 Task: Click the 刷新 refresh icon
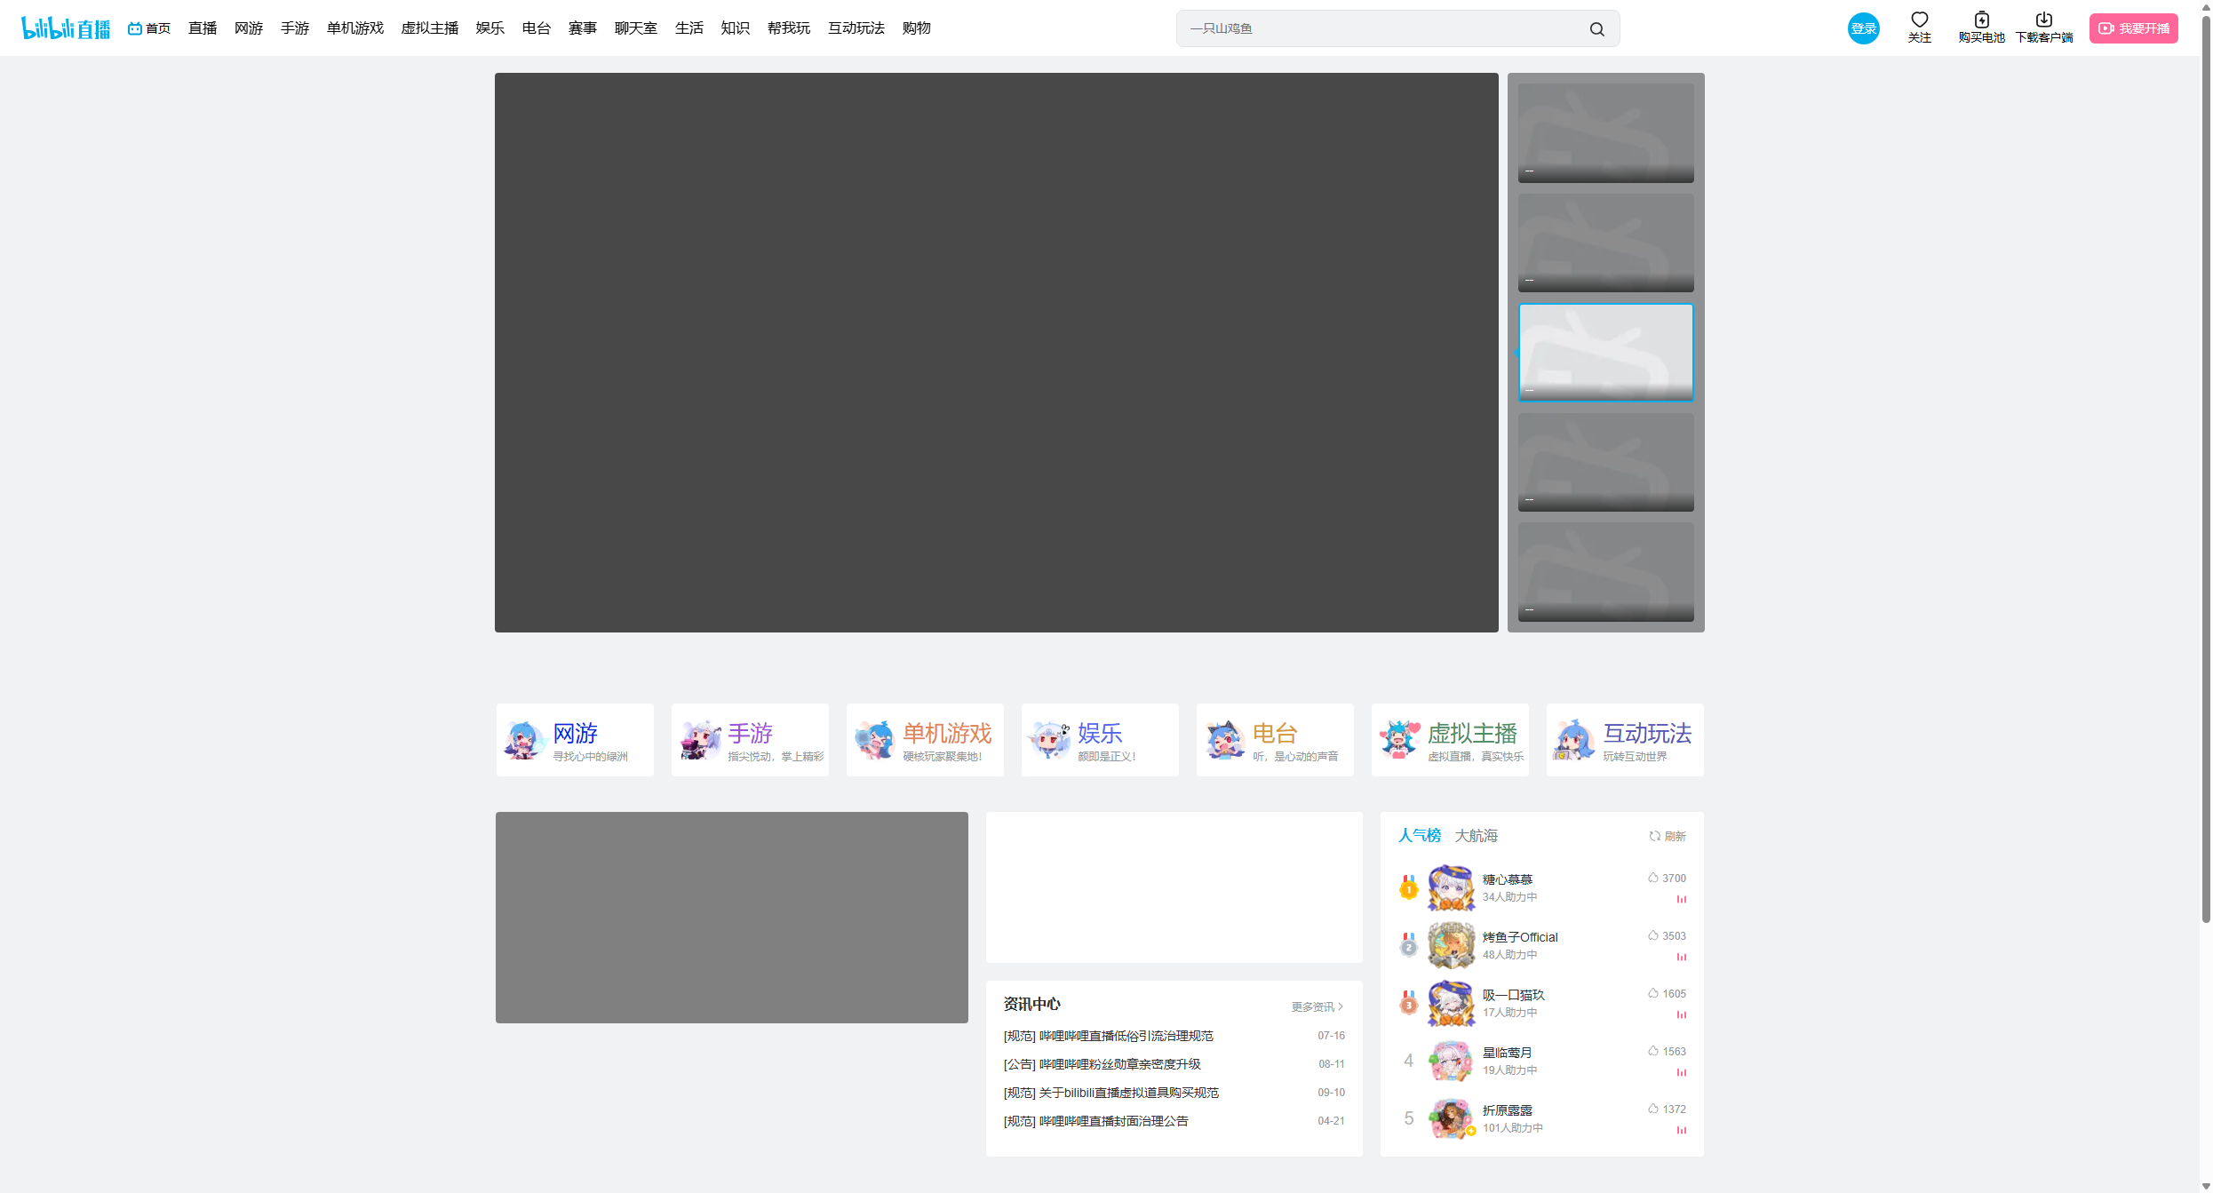coord(1654,836)
